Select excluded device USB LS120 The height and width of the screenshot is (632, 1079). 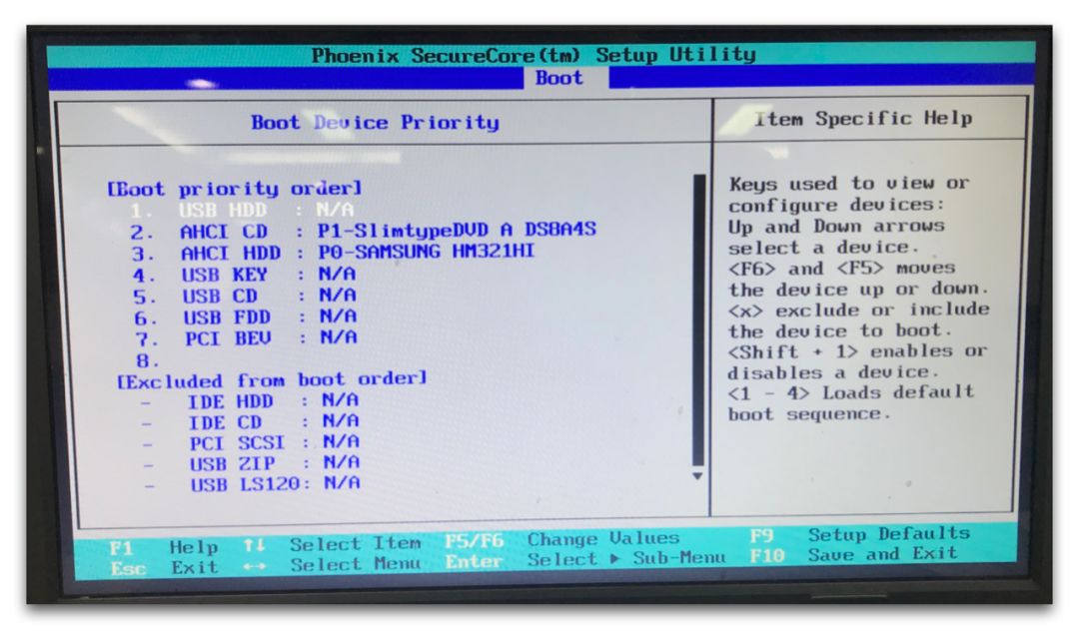pyautogui.click(x=253, y=483)
